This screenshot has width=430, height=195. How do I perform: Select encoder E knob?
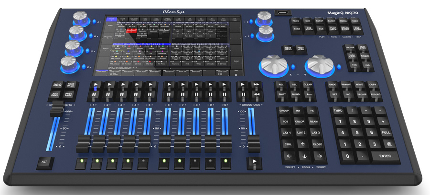(264, 18)
